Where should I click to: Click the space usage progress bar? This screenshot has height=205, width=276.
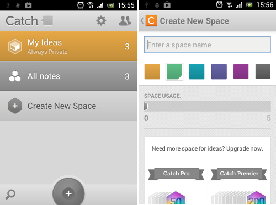208,106
